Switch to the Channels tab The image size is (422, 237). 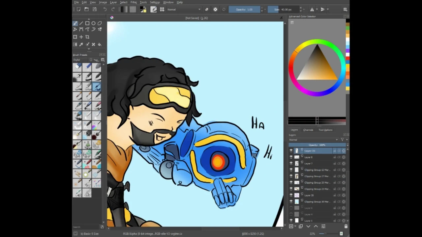click(x=308, y=130)
